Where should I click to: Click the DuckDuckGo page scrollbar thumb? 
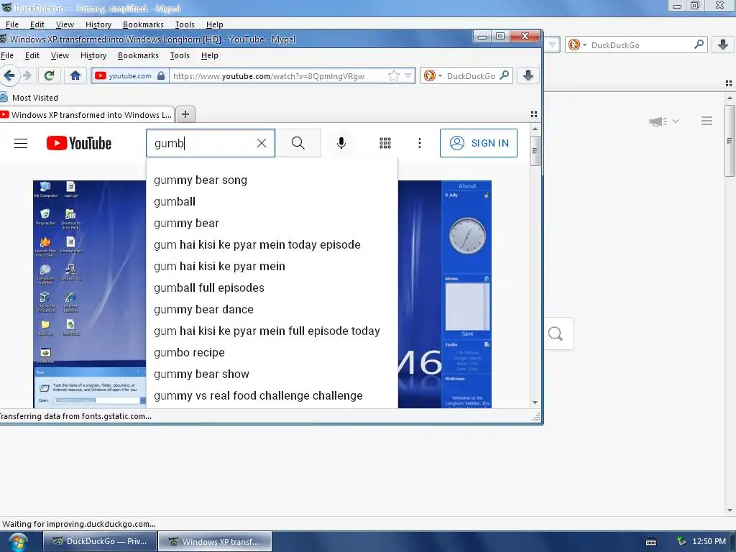[x=730, y=141]
